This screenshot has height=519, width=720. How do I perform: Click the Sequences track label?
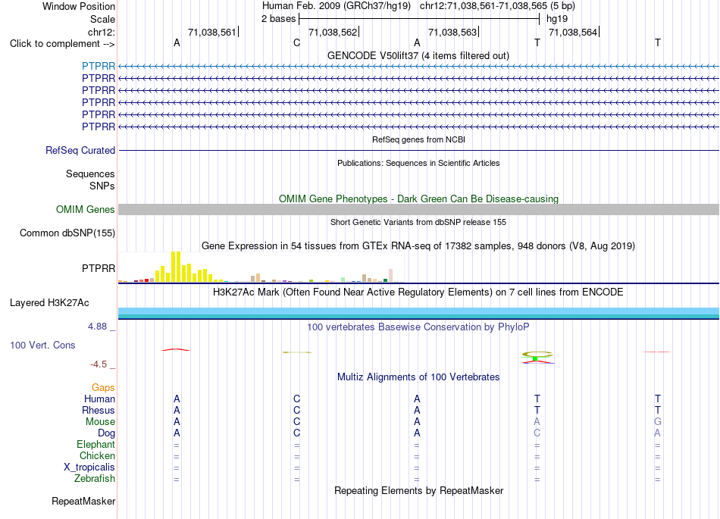[90, 174]
